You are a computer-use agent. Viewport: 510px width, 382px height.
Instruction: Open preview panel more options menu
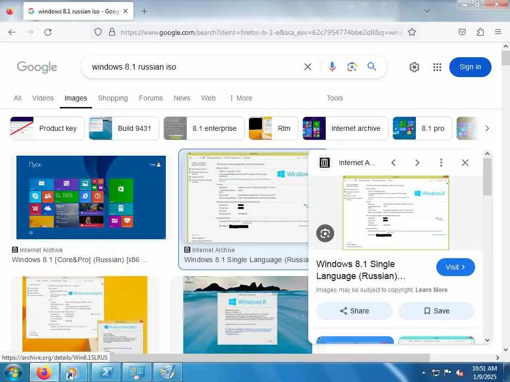(441, 163)
